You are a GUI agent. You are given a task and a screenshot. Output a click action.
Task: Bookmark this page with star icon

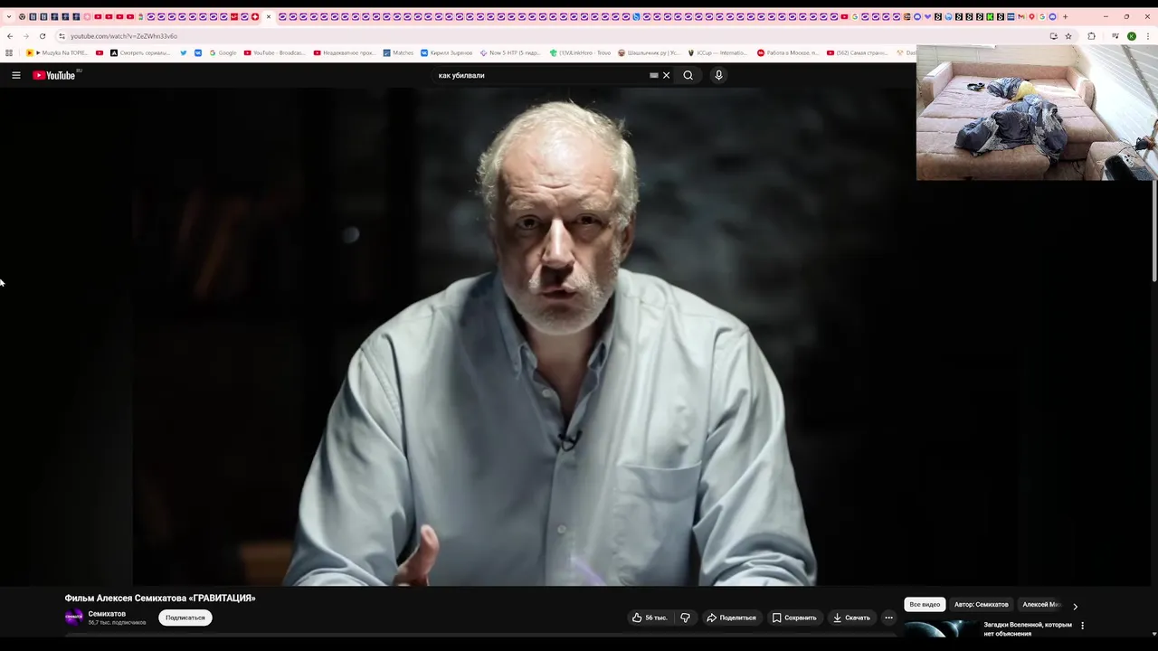pos(1068,36)
